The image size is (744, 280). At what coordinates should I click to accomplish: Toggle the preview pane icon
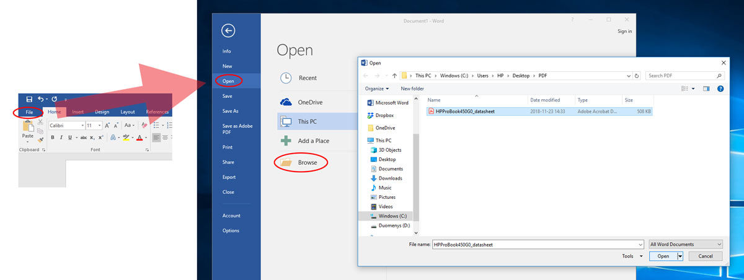tap(706, 89)
